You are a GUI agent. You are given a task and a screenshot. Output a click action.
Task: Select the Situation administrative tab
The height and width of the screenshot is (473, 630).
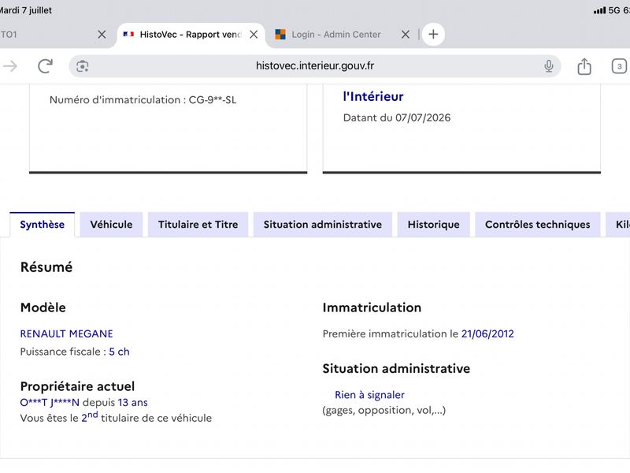[323, 225]
